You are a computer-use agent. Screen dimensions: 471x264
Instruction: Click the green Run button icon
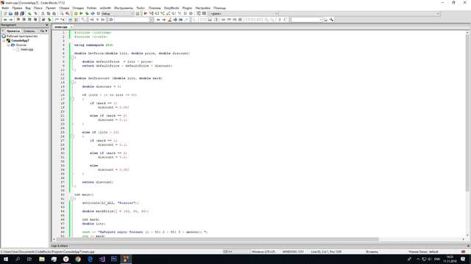[81, 13]
